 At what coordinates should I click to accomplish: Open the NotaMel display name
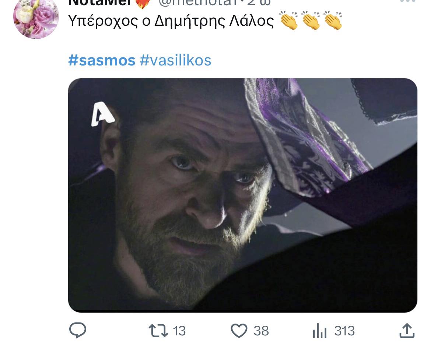pos(99,3)
